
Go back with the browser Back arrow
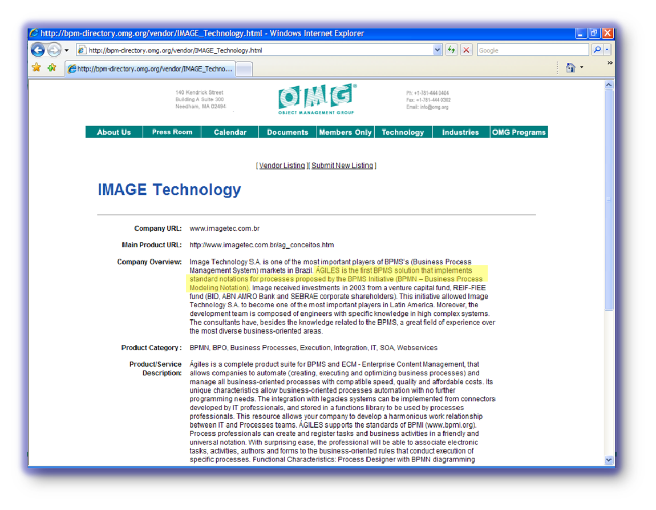click(x=38, y=50)
